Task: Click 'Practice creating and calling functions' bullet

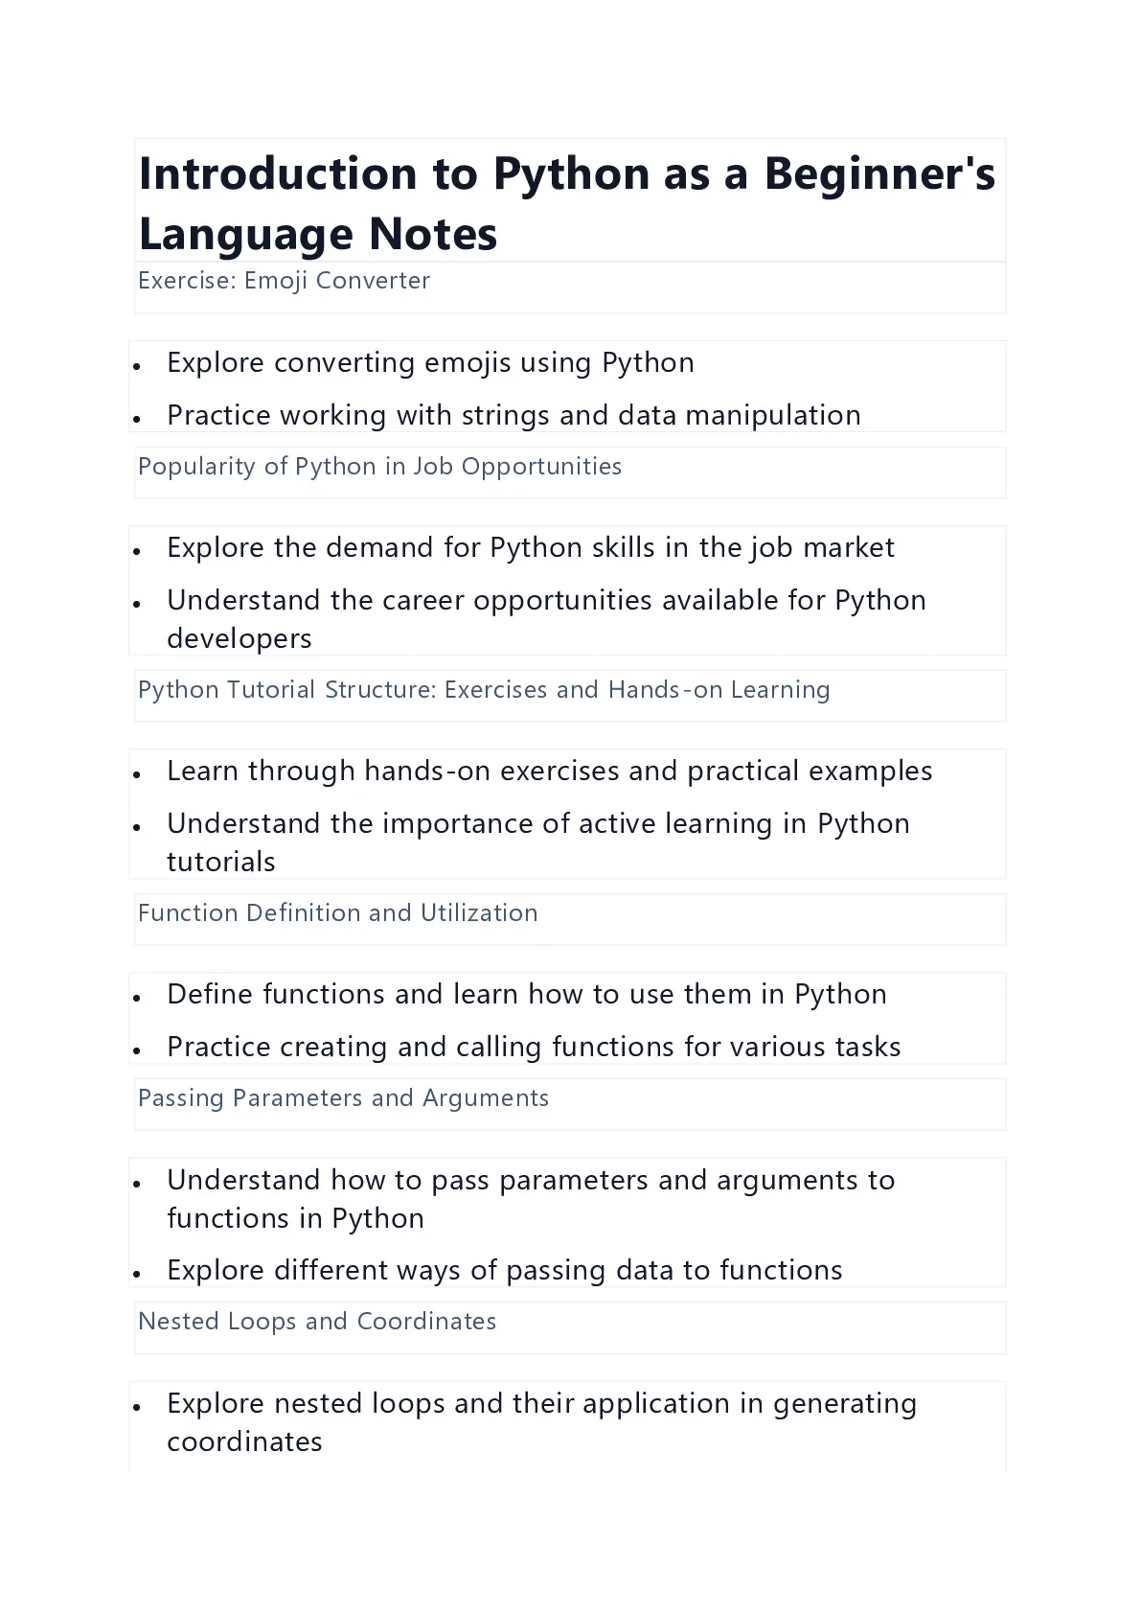Action: pos(534,1048)
